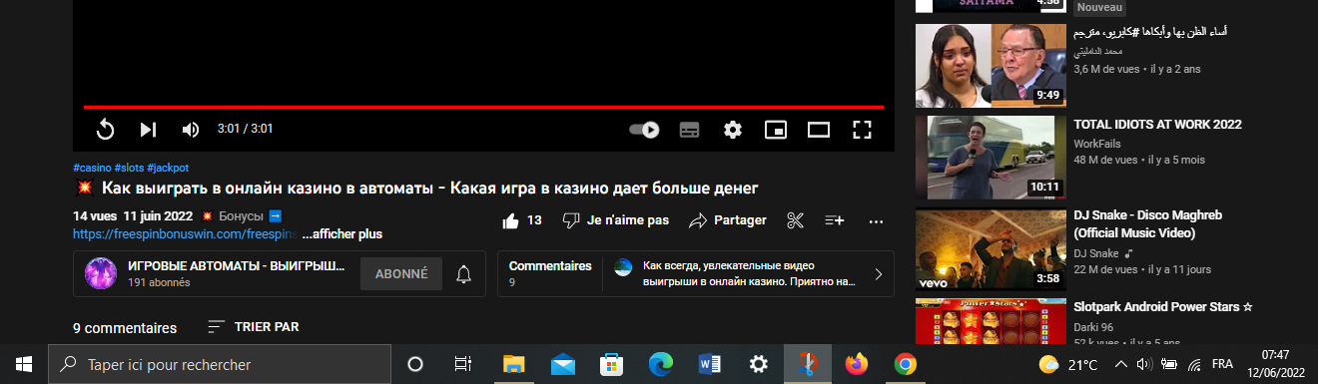Image resolution: width=1318 pixels, height=384 pixels.
Task: Open the Mail app in taskbar
Action: pyautogui.click(x=562, y=364)
